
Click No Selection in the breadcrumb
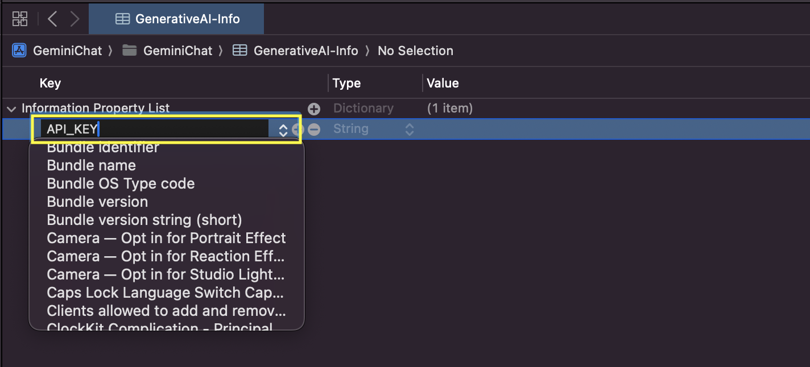415,51
